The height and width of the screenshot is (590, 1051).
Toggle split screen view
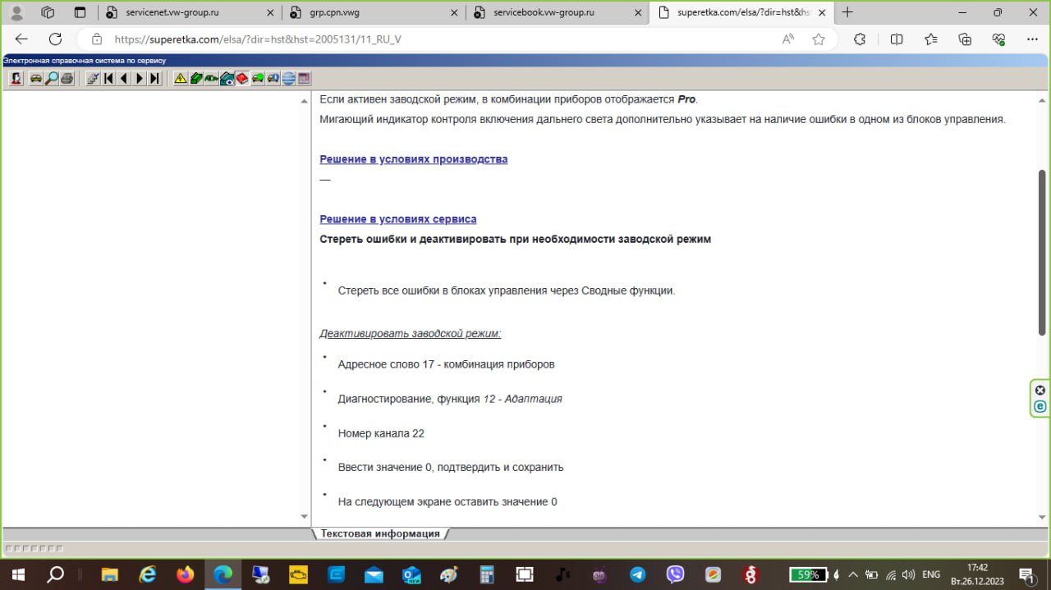[x=897, y=39]
